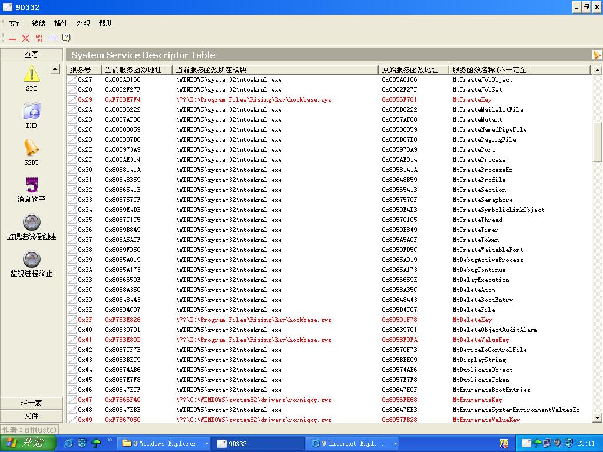Open the SPI view in the sidebar

tap(31, 78)
